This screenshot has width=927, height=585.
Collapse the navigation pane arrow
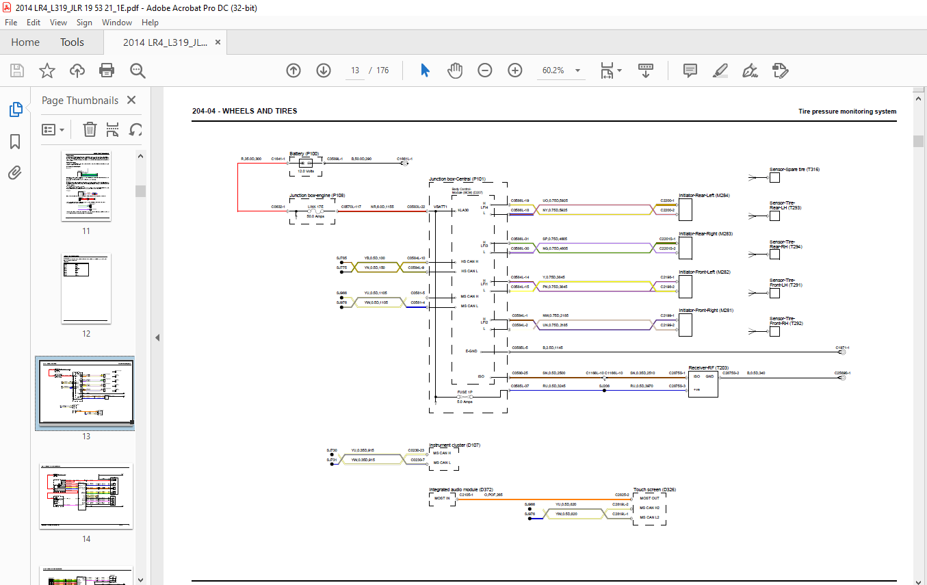157,337
